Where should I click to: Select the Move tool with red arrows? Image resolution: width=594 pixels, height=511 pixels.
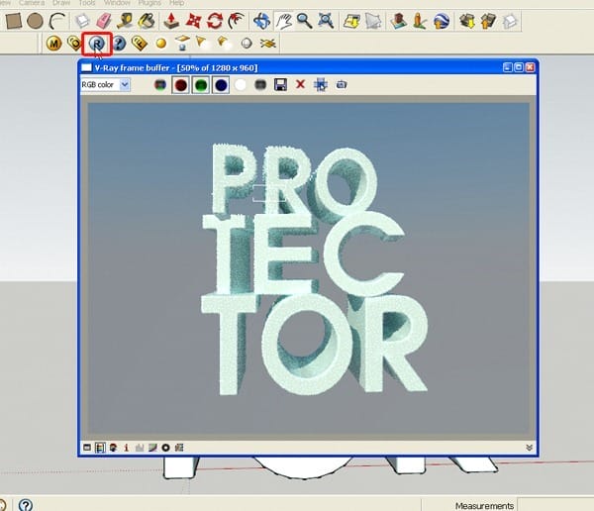193,21
